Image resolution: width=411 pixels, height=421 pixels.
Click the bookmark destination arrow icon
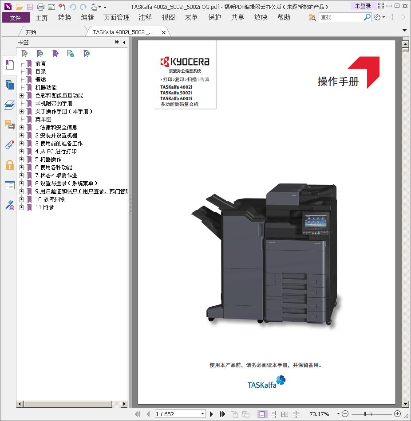coord(55,54)
